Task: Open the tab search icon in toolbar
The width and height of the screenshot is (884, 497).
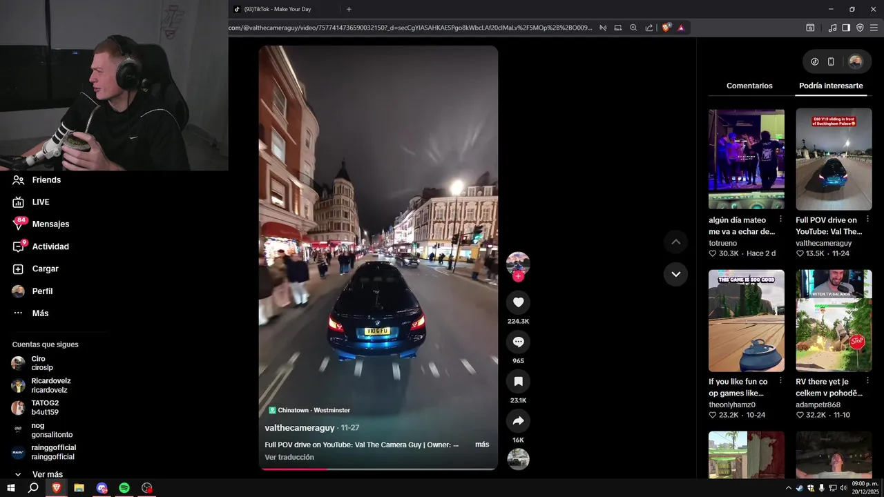Action: click(x=810, y=28)
